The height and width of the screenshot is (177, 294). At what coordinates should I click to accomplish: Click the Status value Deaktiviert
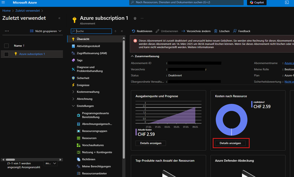[x=175, y=76]
